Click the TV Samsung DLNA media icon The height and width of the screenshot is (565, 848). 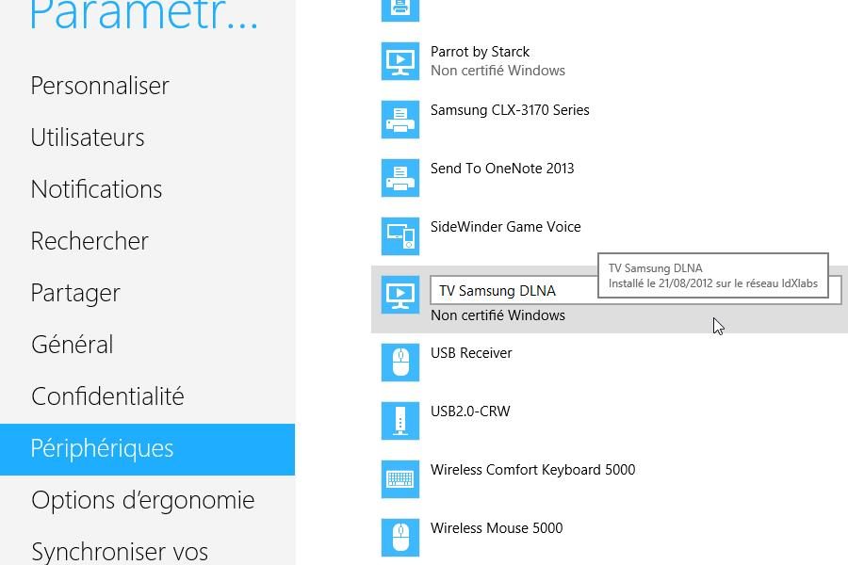400,295
